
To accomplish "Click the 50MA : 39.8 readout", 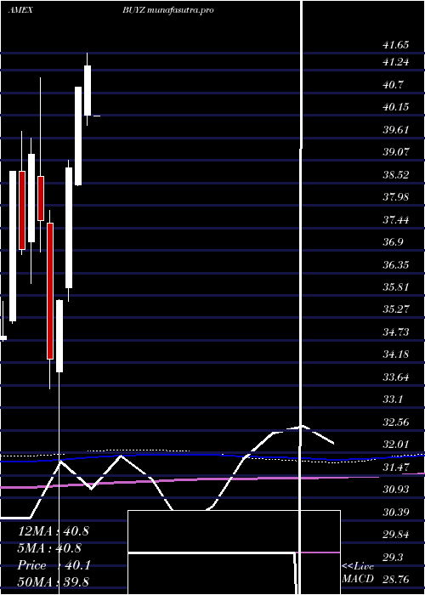I will tap(54, 582).
